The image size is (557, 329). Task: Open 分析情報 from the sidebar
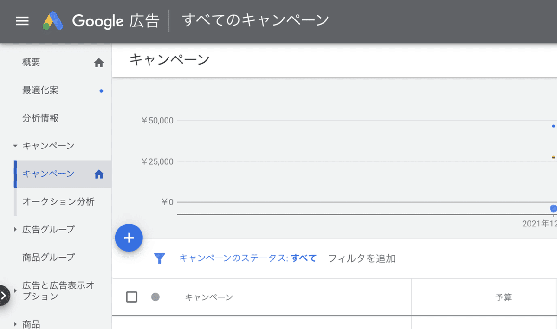[x=40, y=118]
